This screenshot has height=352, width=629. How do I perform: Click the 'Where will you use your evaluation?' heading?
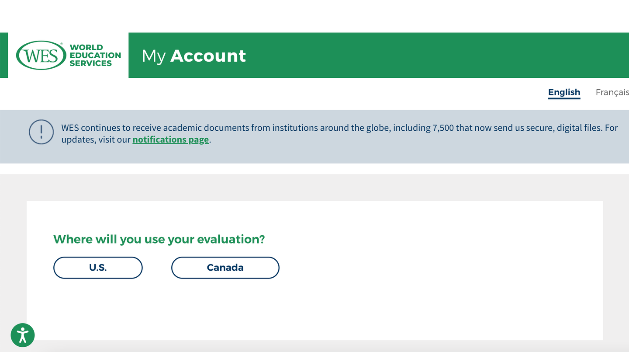click(159, 239)
